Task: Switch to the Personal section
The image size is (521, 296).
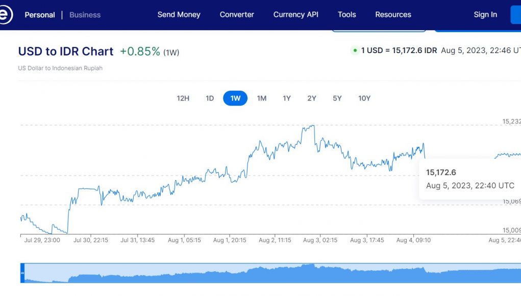Action: click(40, 15)
